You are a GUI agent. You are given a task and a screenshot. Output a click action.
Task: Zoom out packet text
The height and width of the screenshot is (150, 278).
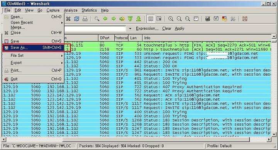coord(179,19)
